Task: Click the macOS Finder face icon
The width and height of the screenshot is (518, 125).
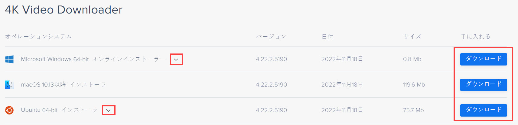Action: [9, 85]
